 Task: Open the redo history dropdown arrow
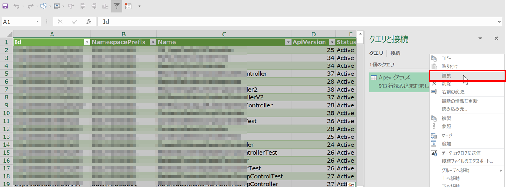(x=37, y=6)
